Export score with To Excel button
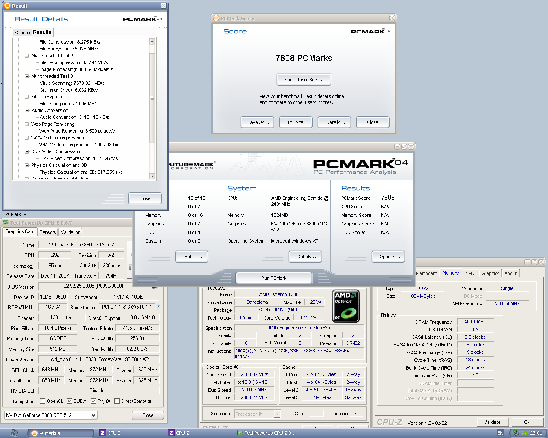Image resolution: width=548 pixels, height=438 pixels. click(x=296, y=122)
